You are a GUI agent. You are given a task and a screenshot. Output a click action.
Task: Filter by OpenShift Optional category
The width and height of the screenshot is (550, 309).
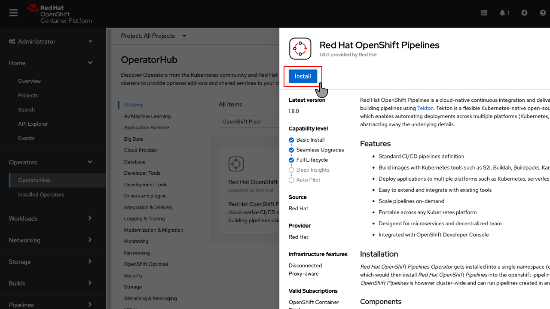[146, 264]
